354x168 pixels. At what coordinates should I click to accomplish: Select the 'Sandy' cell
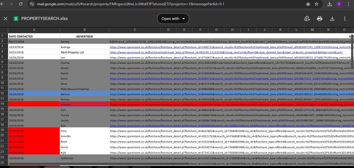click(84, 42)
